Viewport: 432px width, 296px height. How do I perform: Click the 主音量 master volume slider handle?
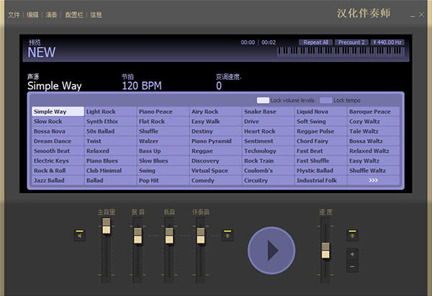[107, 226]
